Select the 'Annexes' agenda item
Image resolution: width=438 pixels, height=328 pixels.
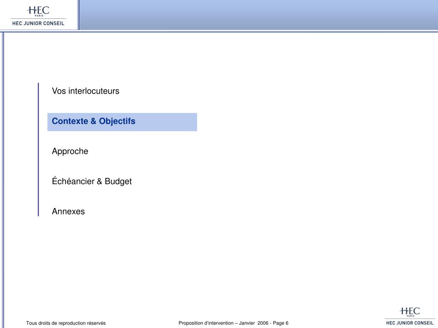(68, 211)
